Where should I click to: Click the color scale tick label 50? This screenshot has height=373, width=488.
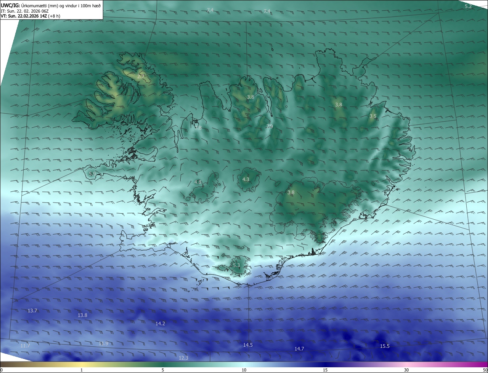[x=485, y=370]
